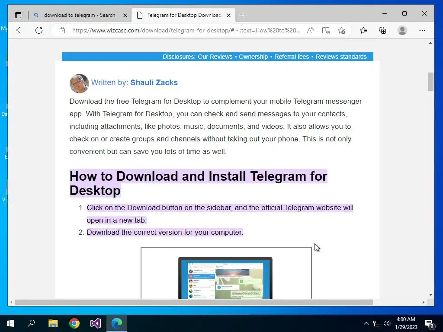Go back using the browser back arrow
Viewport: 443px width, 332px height.
click(20, 30)
